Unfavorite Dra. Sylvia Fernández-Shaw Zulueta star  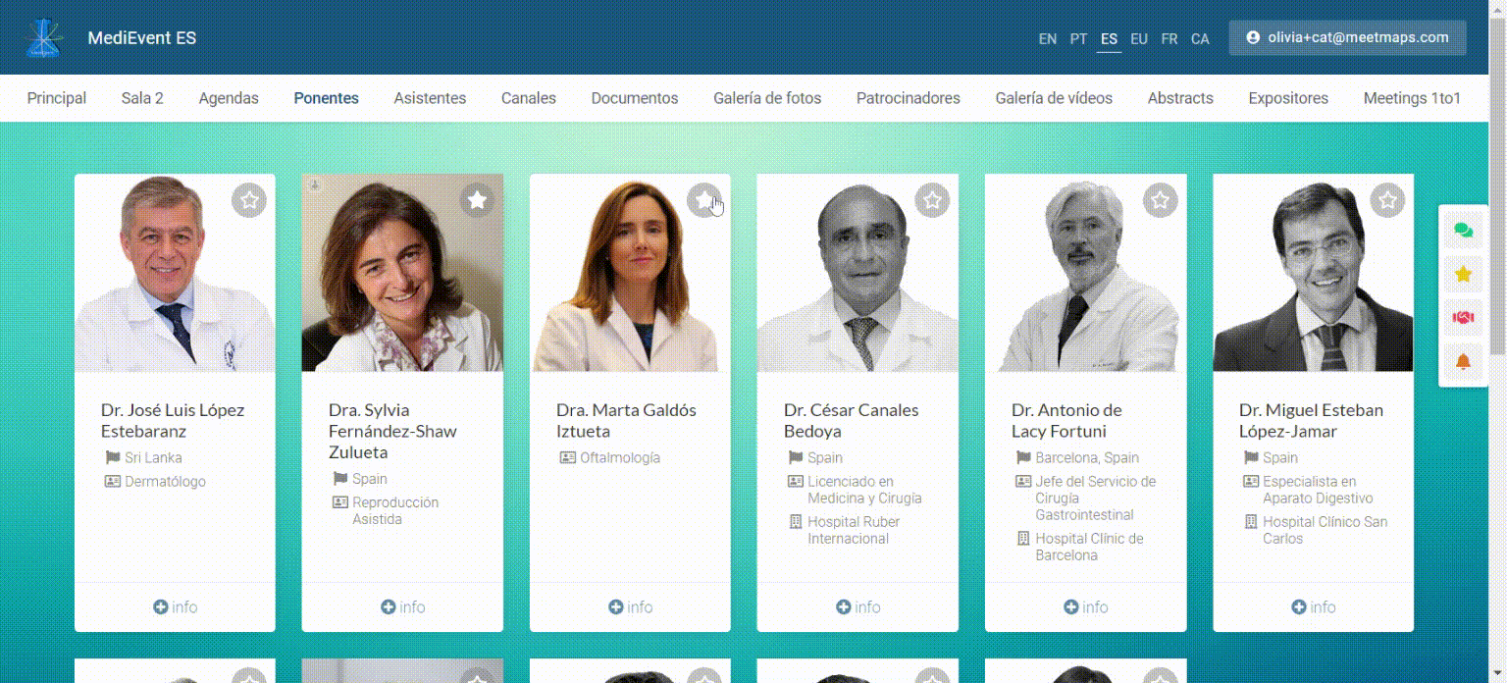[x=477, y=200]
